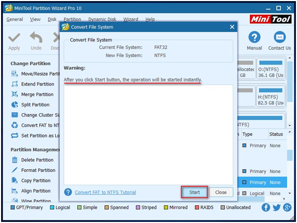Click the Status column header
The image size is (297, 223).
click(x=278, y=134)
